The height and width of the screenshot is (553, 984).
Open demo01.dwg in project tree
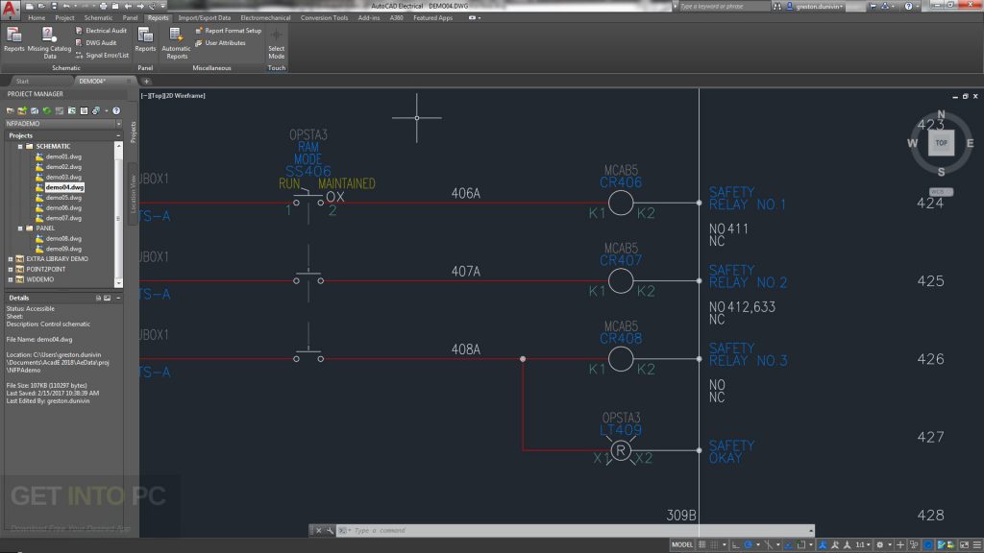tap(63, 156)
